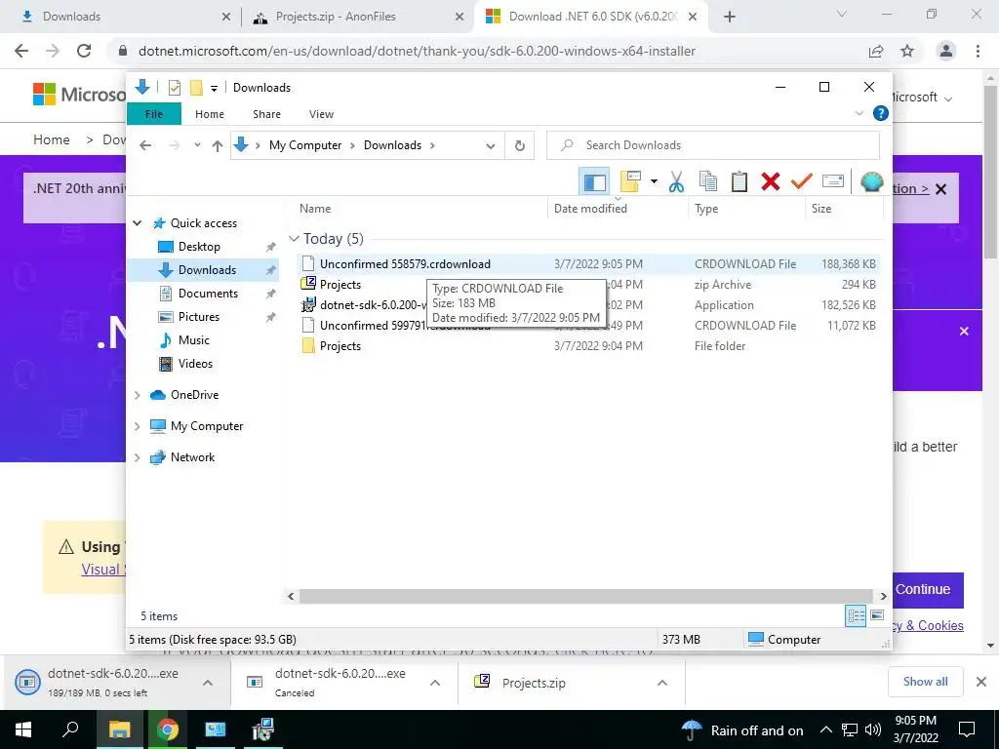This screenshot has height=749, width=999.
Task: Collapse the Today (5) group
Action: coord(294,239)
